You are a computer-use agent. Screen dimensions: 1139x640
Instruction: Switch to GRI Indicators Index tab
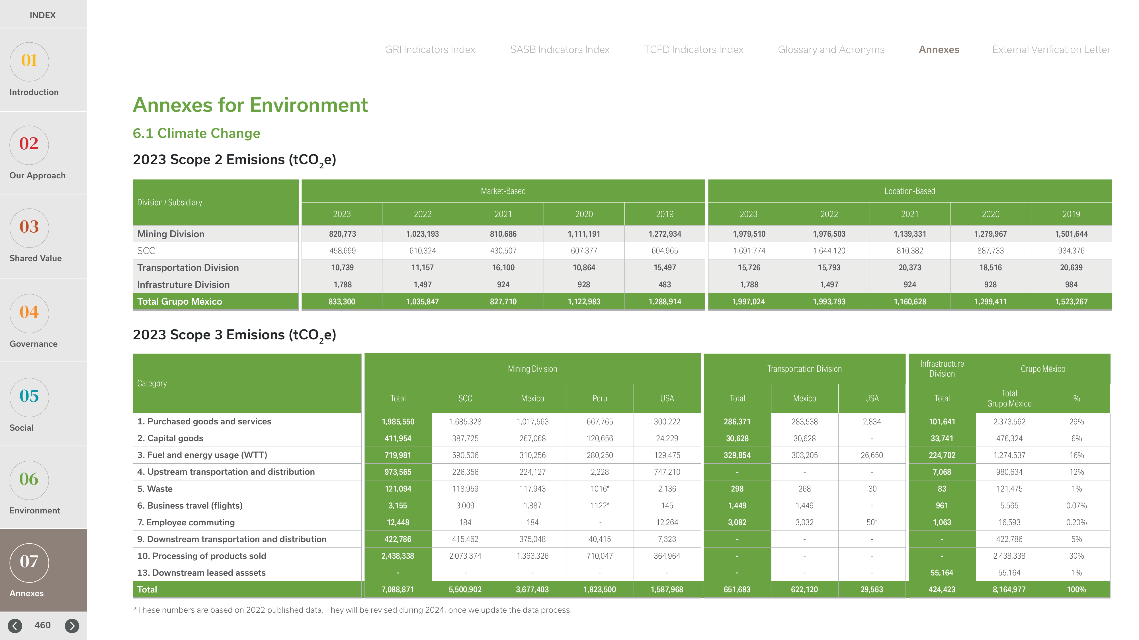(x=430, y=49)
